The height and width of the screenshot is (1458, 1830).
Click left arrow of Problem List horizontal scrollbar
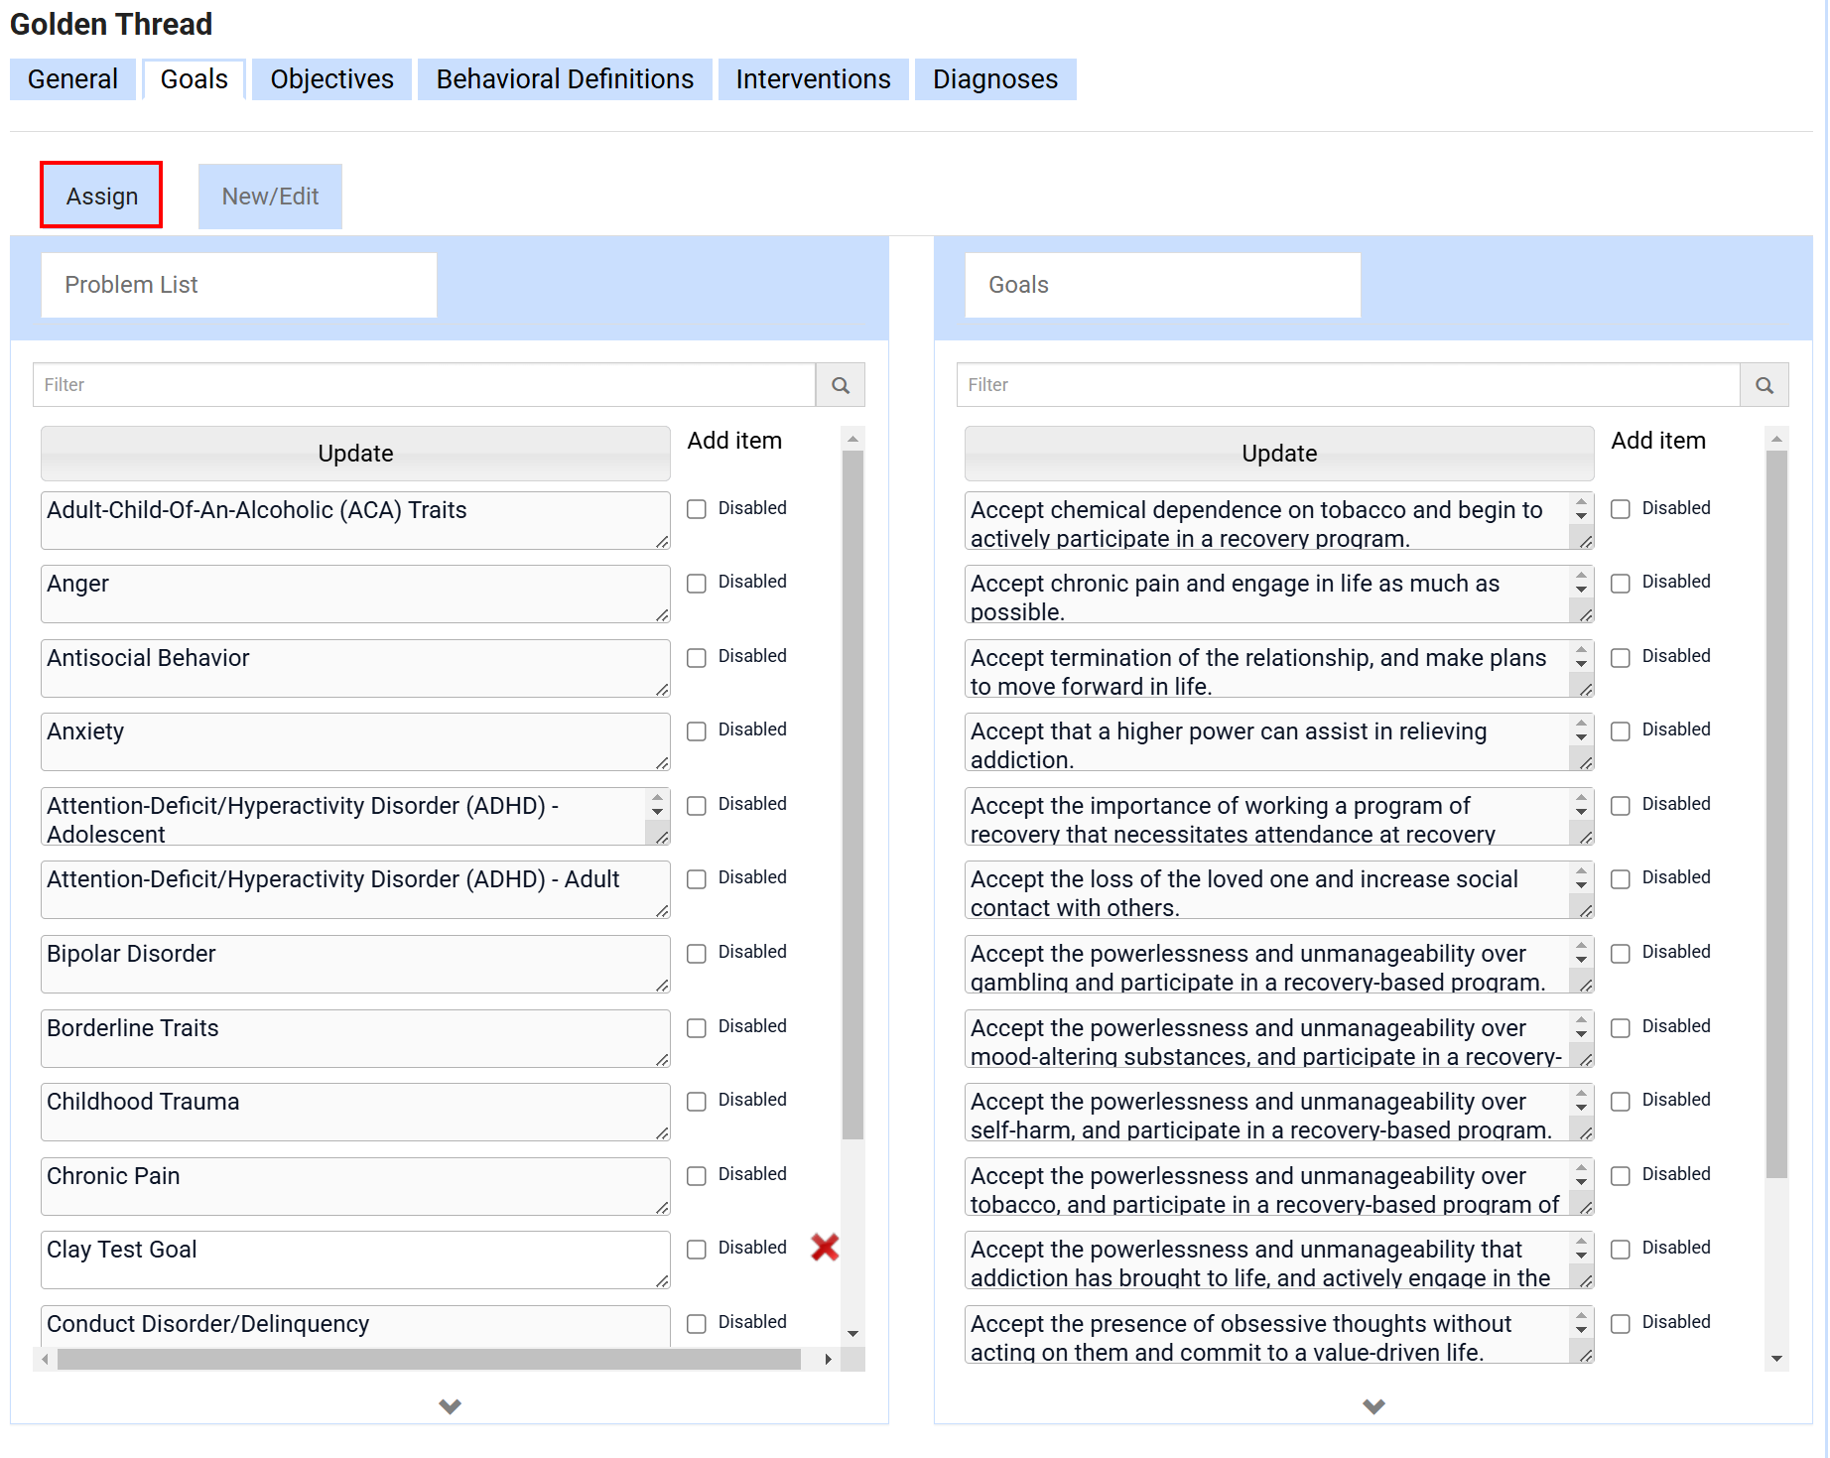(45, 1359)
